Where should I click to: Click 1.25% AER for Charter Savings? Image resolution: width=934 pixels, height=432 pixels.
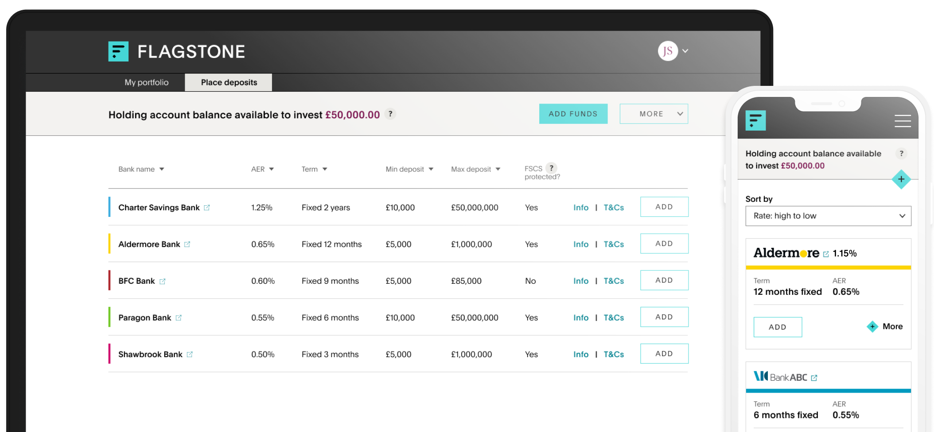pos(261,208)
